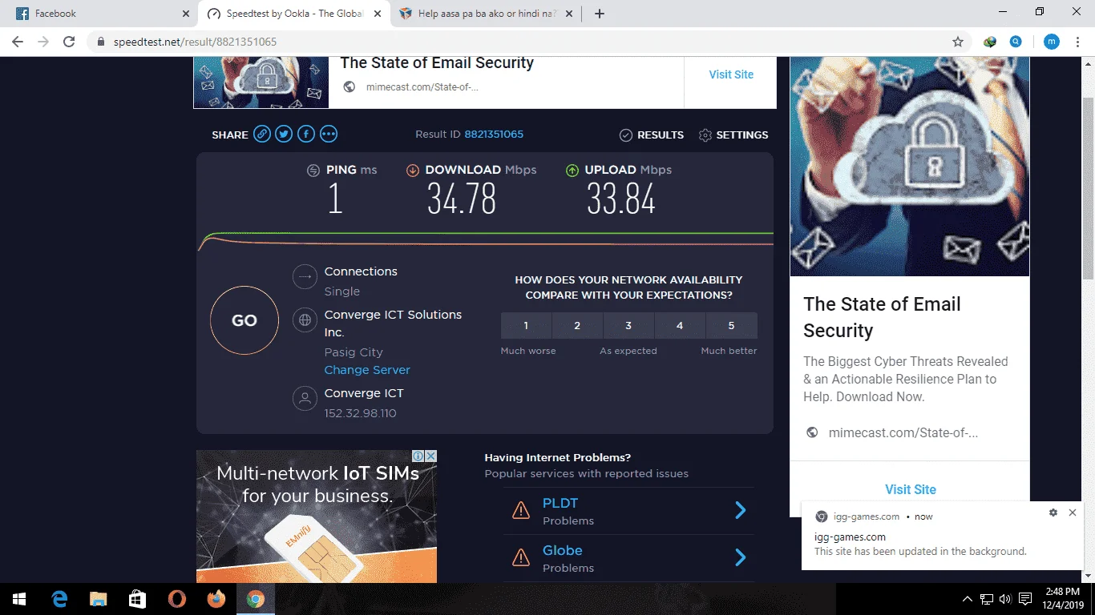Open the cloud-lock image in the sidebar ad
The image size is (1095, 615).
910,167
